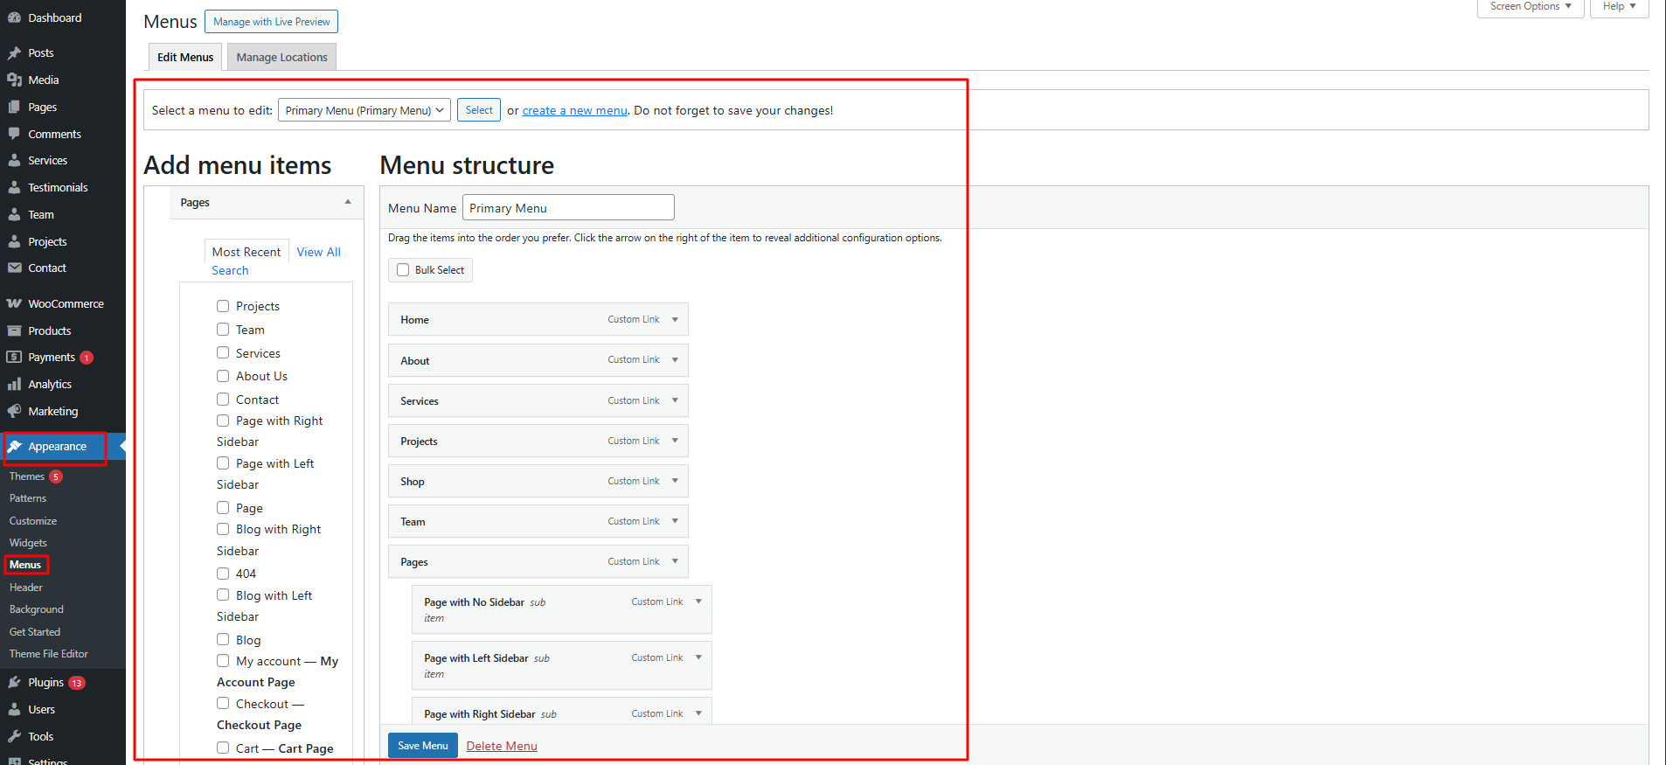This screenshot has height=765, width=1666.
Task: Click the Menu Name input field
Action: 568,207
